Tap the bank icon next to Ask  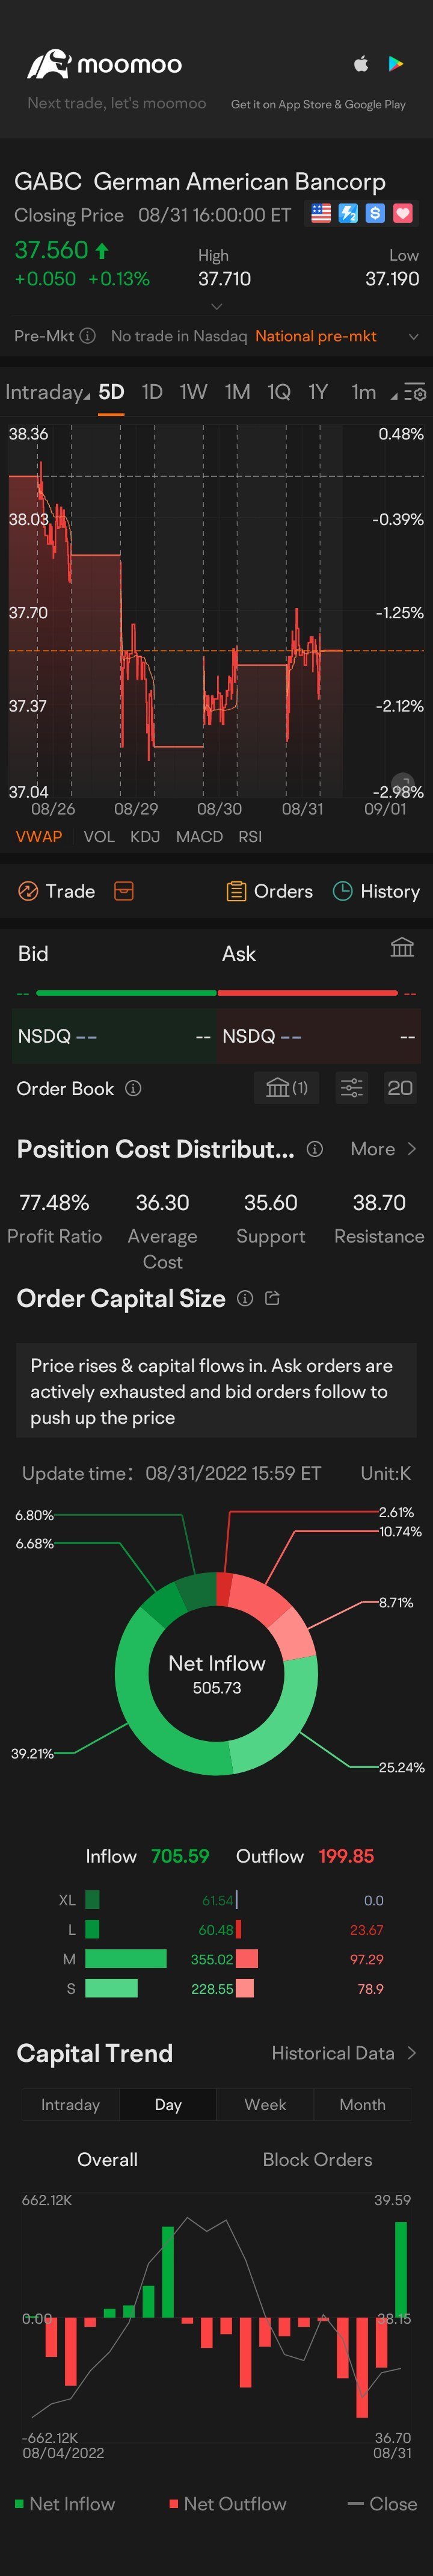[x=402, y=947]
